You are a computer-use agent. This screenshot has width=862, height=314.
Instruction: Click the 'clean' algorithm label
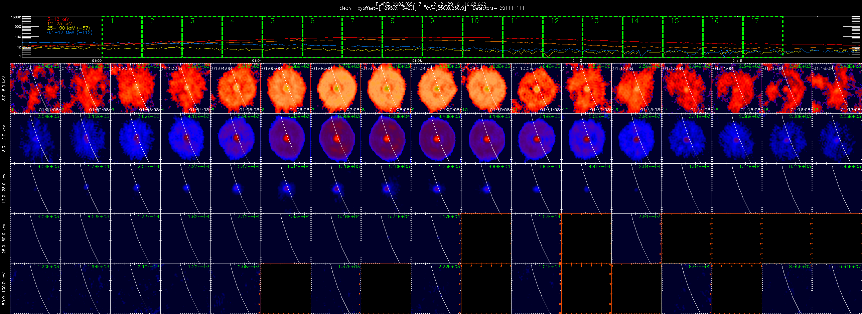tap(345, 8)
